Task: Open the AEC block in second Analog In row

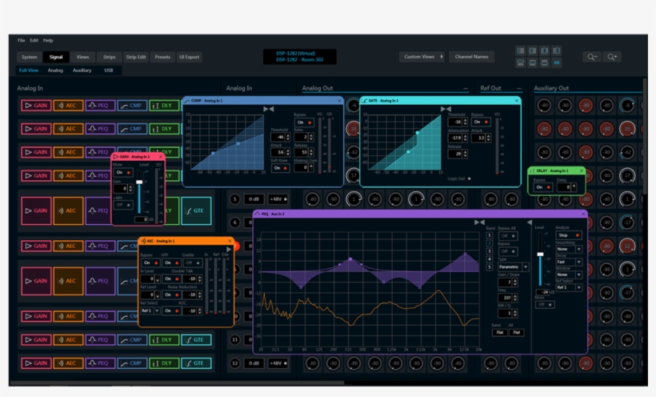Action: coord(68,128)
